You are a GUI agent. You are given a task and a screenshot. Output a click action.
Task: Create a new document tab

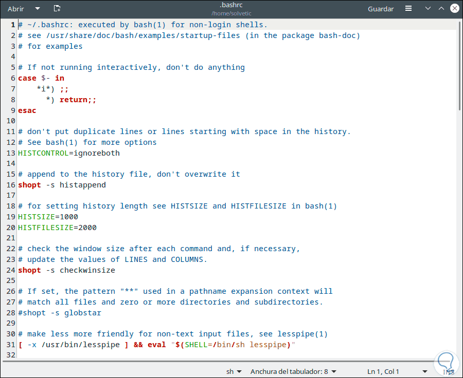click(x=57, y=9)
